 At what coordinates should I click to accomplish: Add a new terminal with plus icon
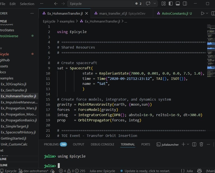click(x=183, y=144)
